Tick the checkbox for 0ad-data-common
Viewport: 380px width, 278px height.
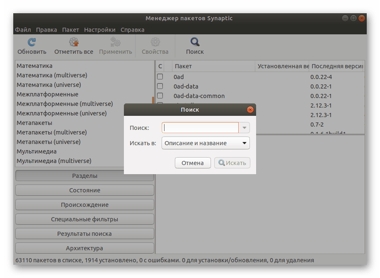tap(160, 96)
